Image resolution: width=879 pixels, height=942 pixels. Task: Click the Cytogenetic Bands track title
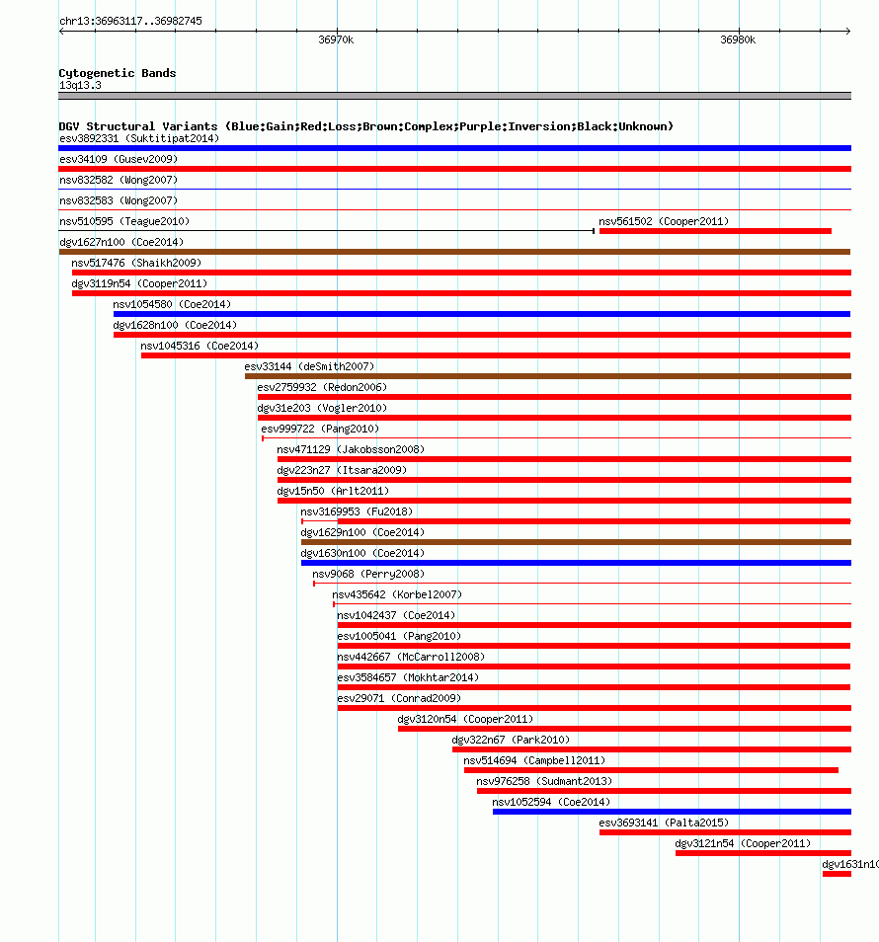(118, 73)
